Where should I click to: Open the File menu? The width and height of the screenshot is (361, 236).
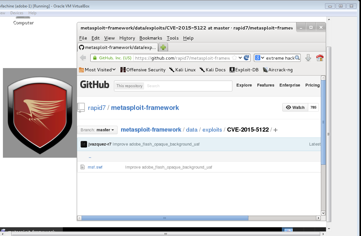point(83,38)
